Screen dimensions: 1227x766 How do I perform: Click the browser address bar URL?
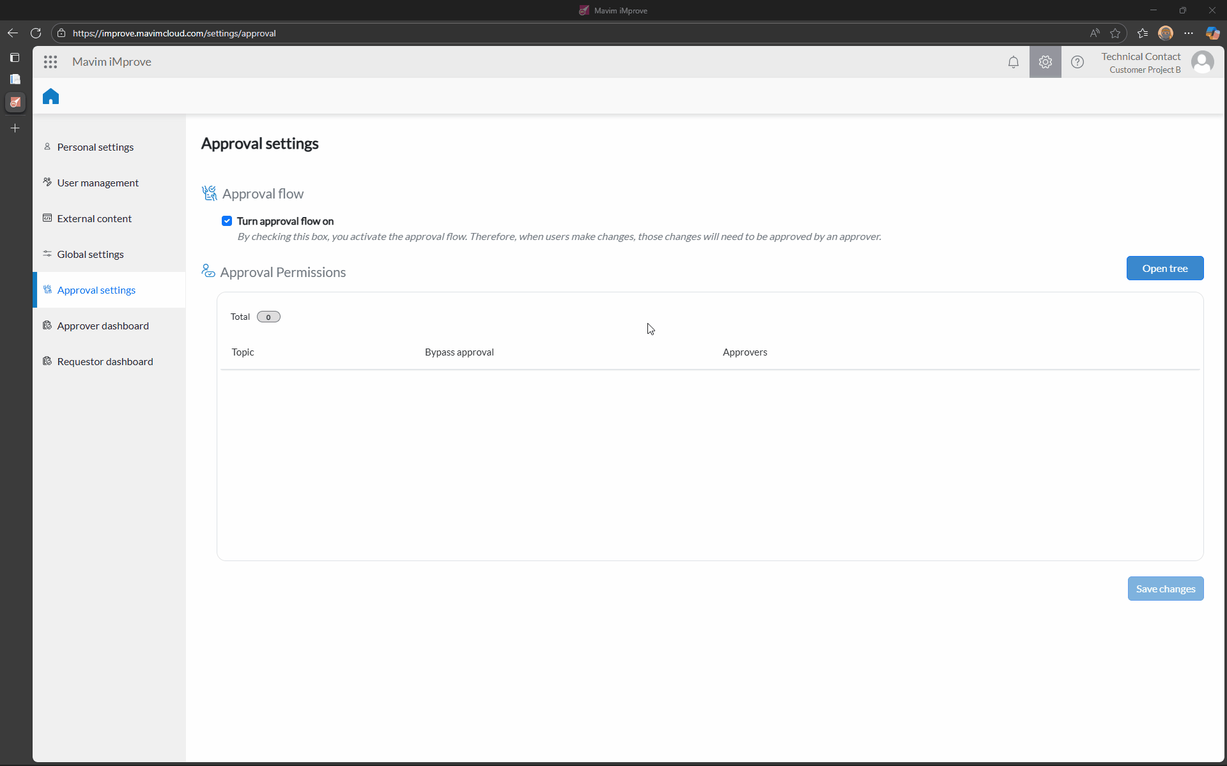point(174,33)
